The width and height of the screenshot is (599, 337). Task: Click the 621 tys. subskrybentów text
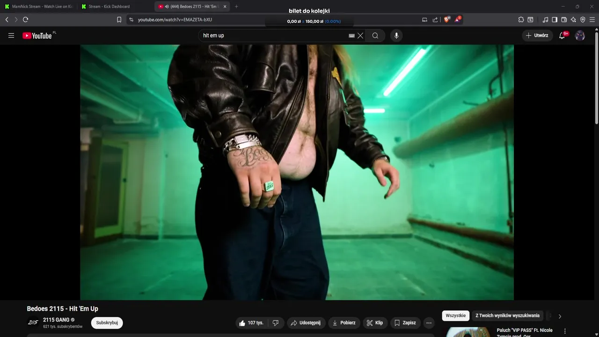[x=63, y=327]
